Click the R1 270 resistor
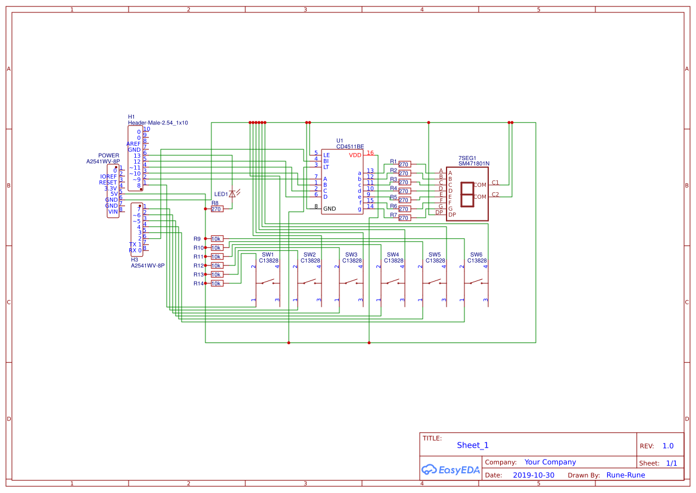Viewport: 696px width, 493px height. point(404,164)
